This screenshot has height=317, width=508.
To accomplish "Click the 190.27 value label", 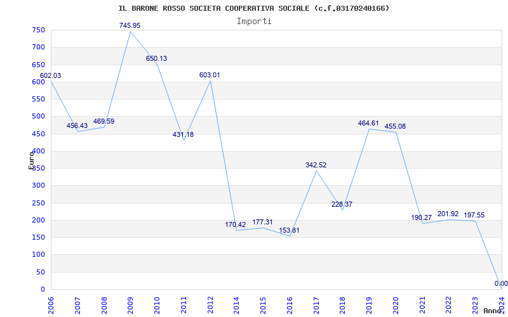I will click(x=422, y=217).
